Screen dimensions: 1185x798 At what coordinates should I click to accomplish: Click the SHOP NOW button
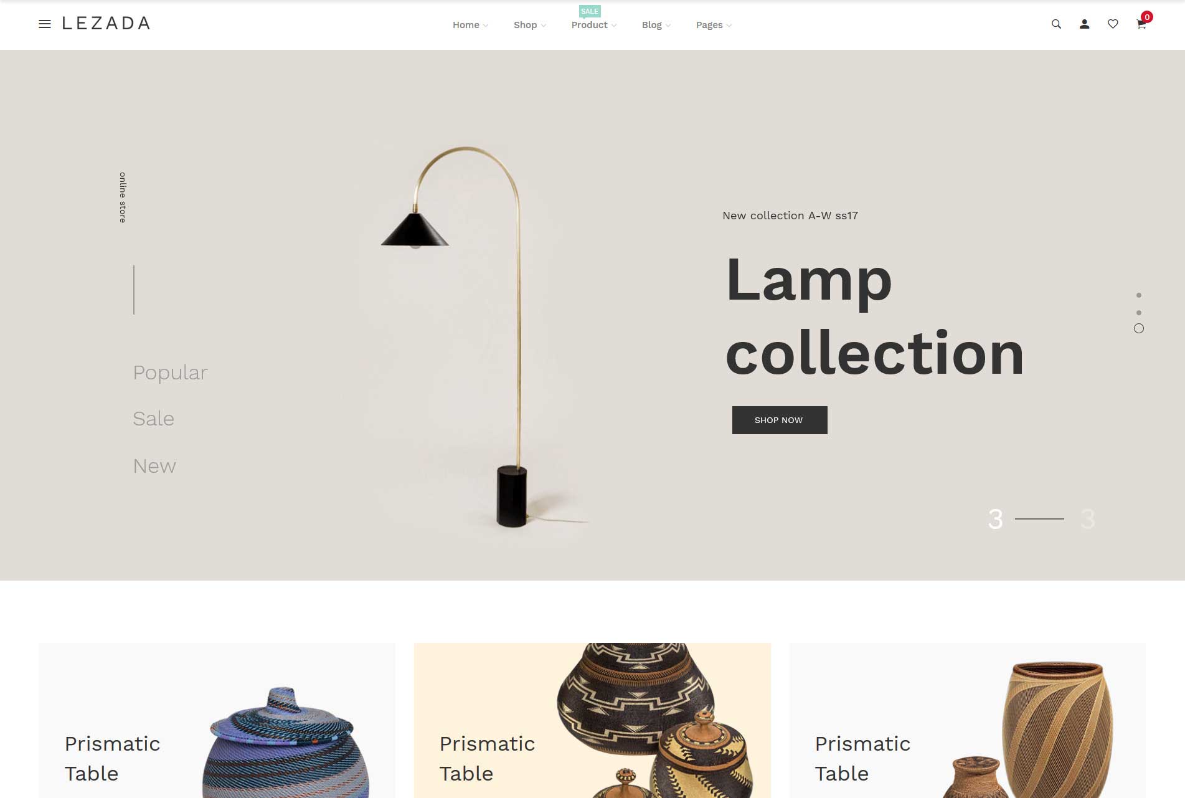[x=780, y=420]
